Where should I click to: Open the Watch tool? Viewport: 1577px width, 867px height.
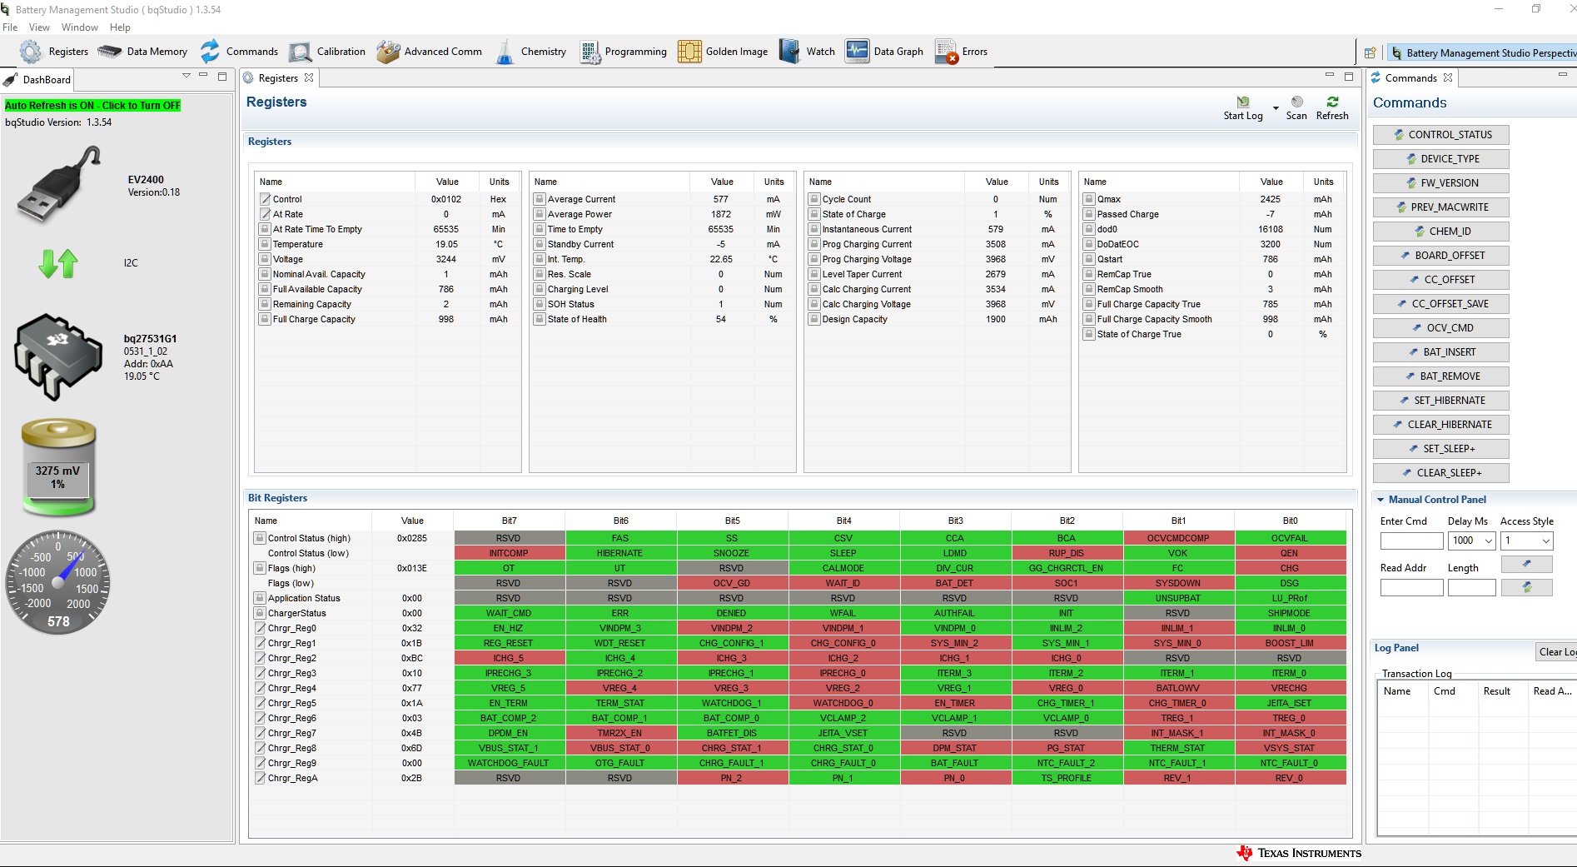[x=807, y=52]
